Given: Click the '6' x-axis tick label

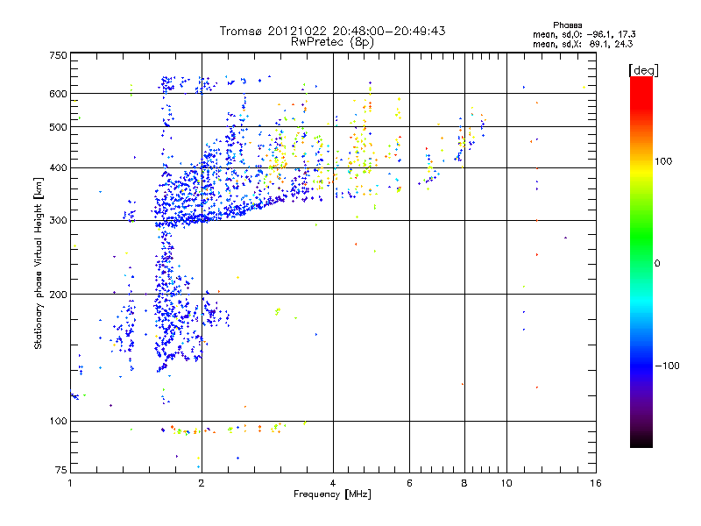Looking at the screenshot, I should pos(409,483).
